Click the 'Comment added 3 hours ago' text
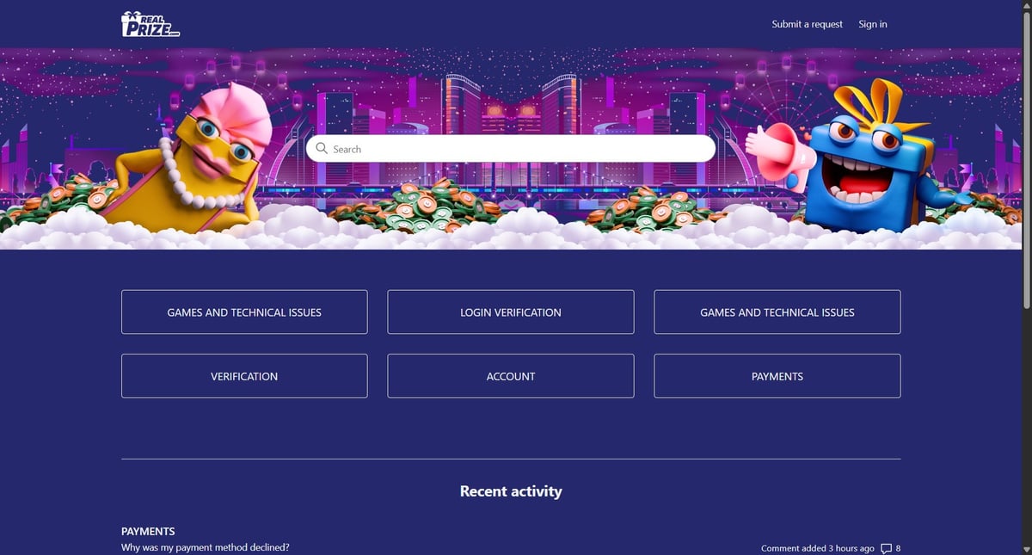Image resolution: width=1032 pixels, height=555 pixels. tap(818, 548)
